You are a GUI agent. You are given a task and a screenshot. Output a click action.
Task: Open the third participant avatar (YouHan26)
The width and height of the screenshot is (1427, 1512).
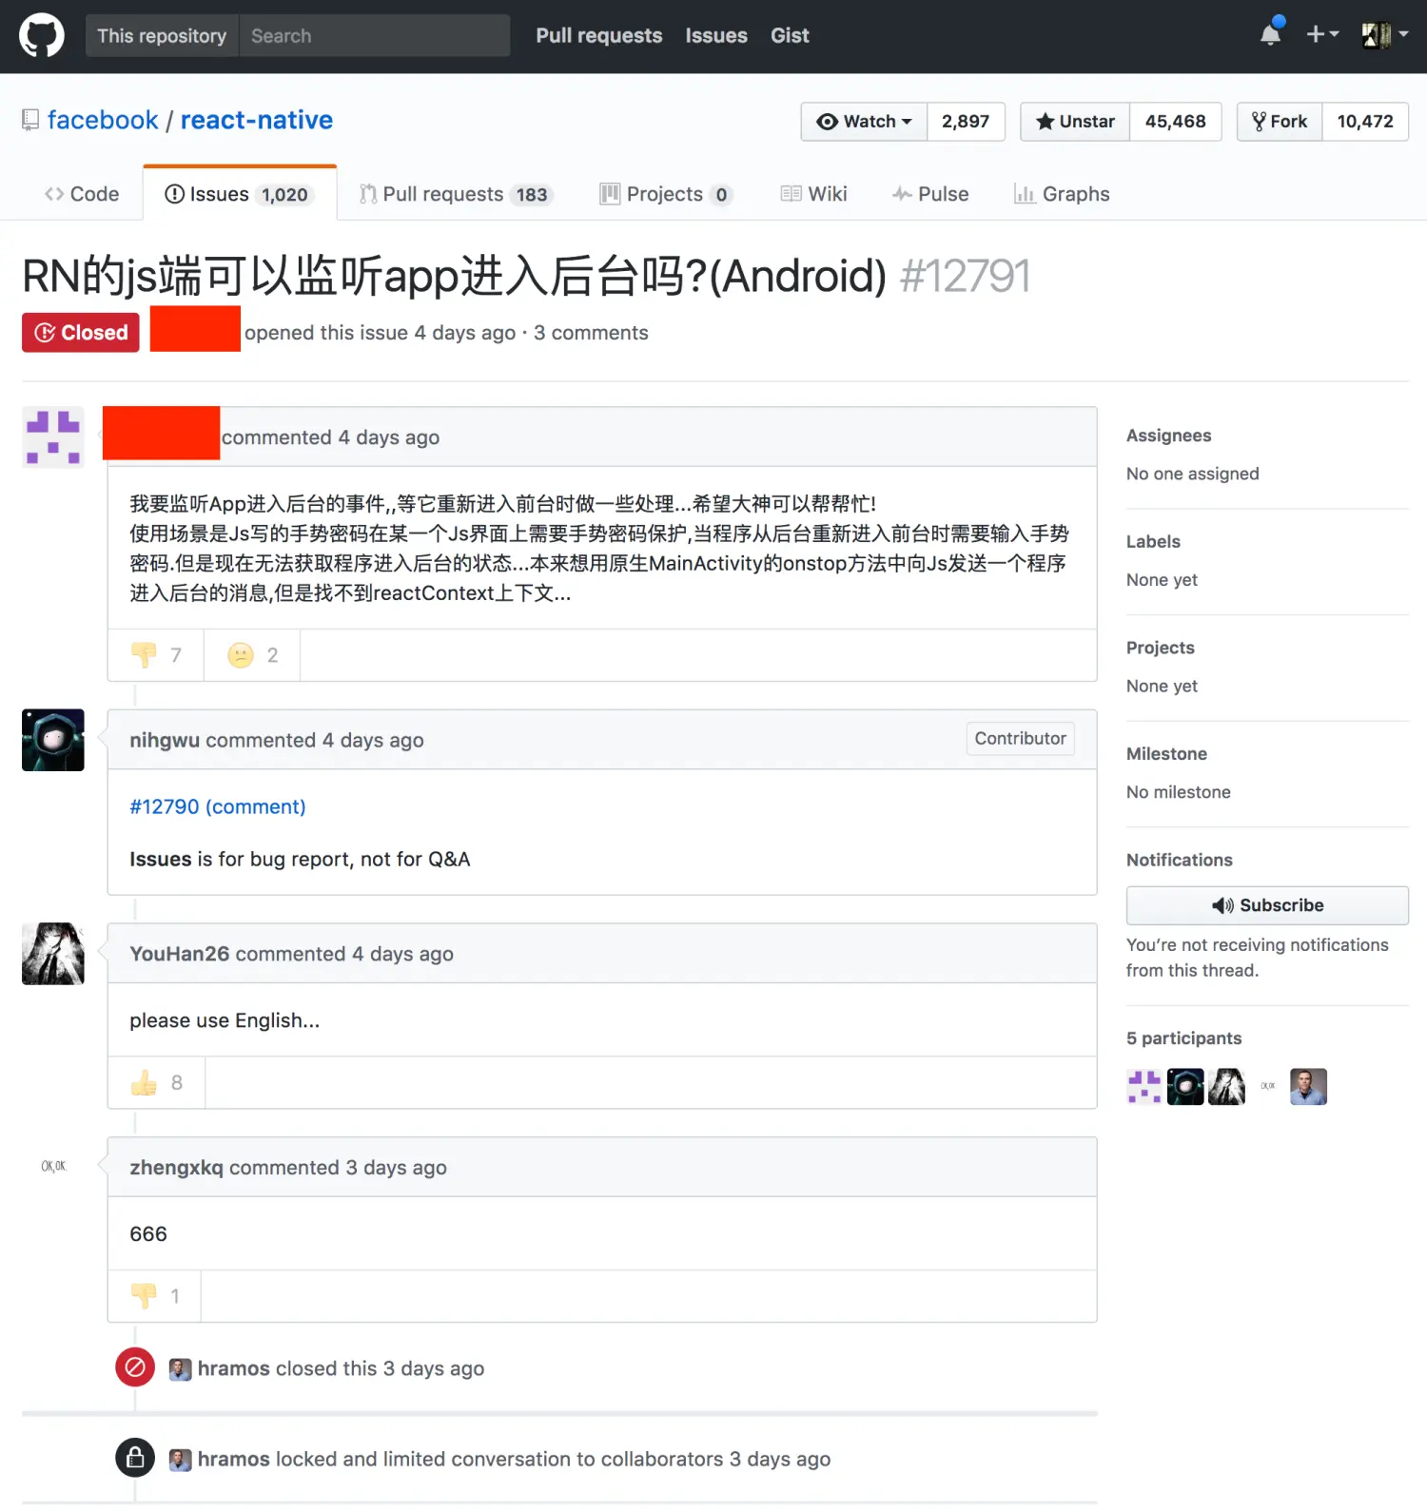click(x=1226, y=1087)
